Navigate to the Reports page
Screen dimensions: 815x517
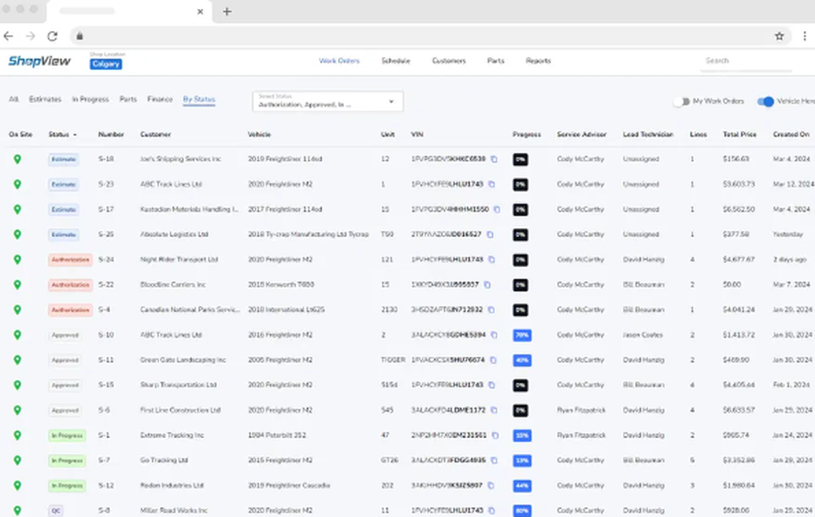tap(538, 61)
